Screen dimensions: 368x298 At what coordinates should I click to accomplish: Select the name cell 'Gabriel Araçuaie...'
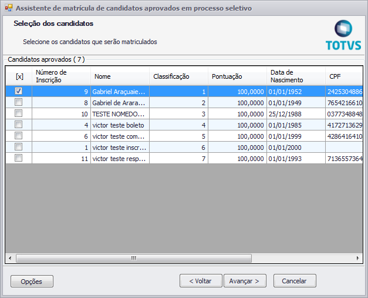click(x=120, y=92)
